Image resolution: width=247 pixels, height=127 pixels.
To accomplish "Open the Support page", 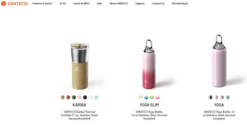I will tap(140, 3).
